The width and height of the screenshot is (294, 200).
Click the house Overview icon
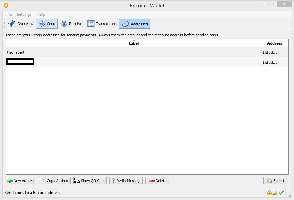tap(12, 24)
